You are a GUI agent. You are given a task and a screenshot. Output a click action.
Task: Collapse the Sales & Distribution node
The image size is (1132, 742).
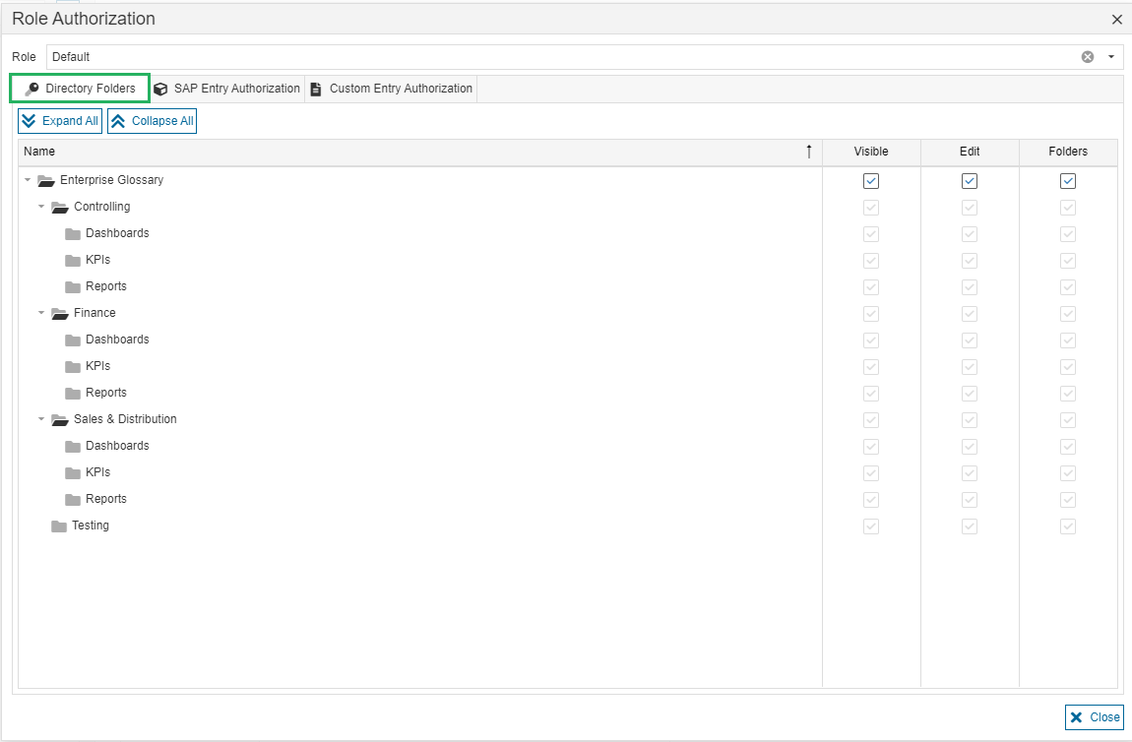[x=41, y=419]
